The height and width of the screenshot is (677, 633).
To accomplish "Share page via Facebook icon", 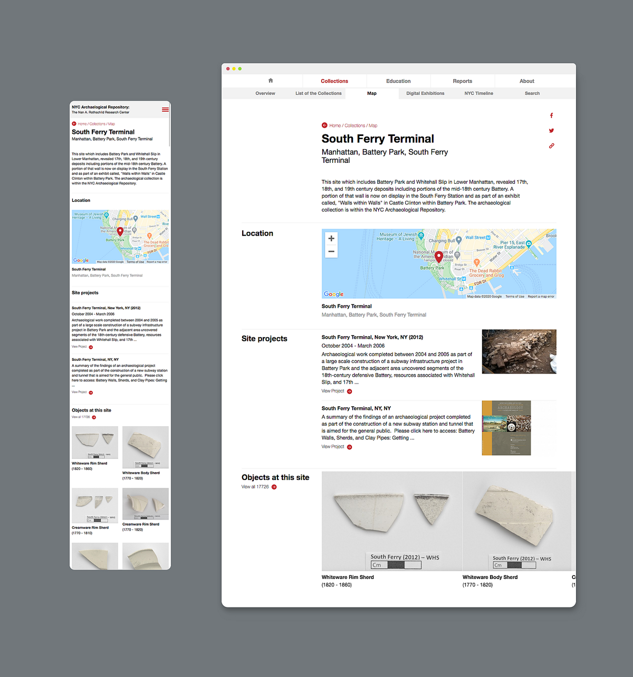I will 551,115.
